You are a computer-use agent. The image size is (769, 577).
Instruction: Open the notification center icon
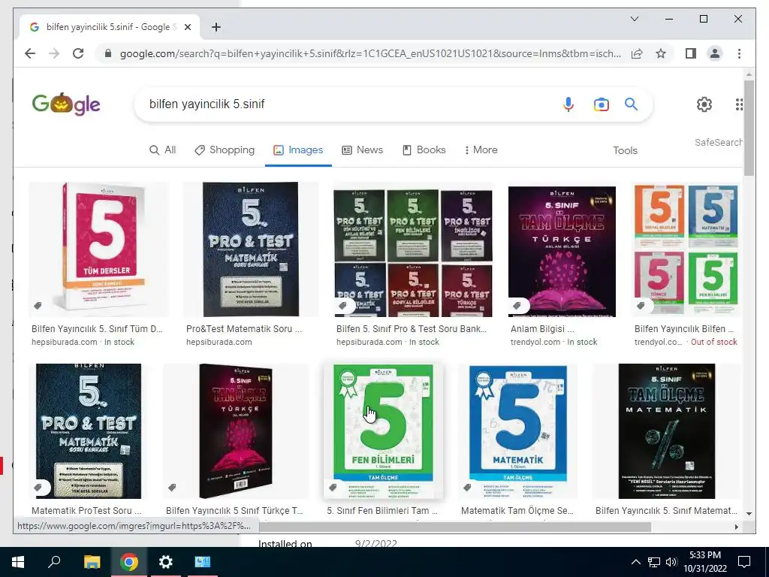click(x=744, y=562)
